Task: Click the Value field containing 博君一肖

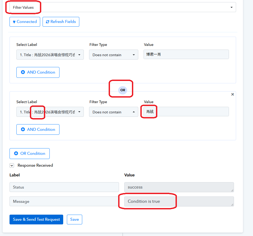Action: [x=186, y=54]
